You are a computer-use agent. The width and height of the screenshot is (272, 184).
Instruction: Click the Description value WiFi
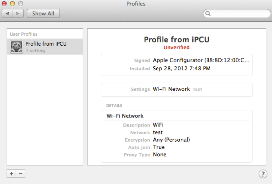(x=158, y=125)
